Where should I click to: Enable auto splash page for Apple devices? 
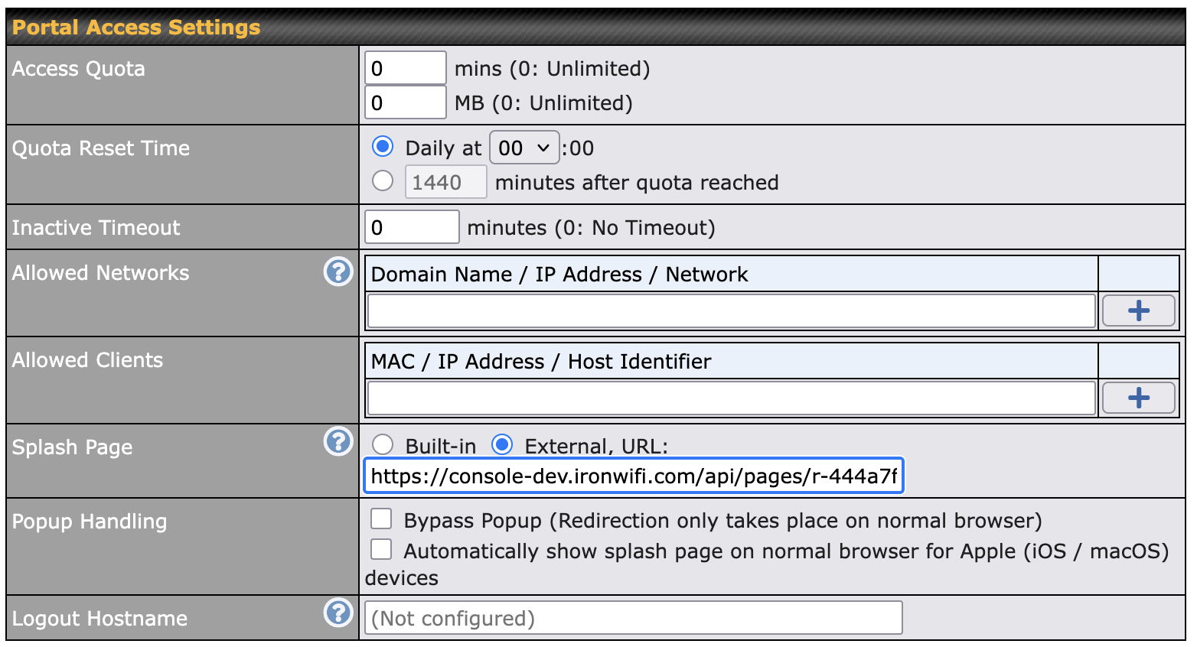pos(381,550)
